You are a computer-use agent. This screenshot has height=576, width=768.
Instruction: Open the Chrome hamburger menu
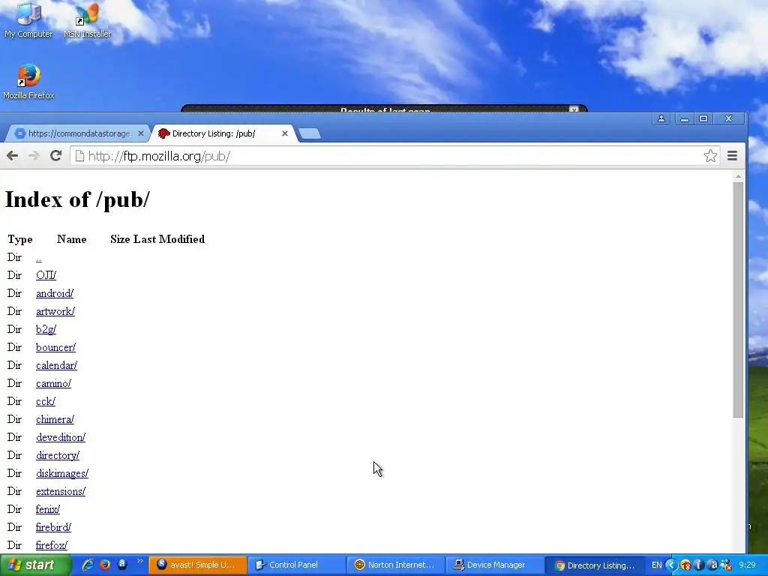pyautogui.click(x=732, y=156)
